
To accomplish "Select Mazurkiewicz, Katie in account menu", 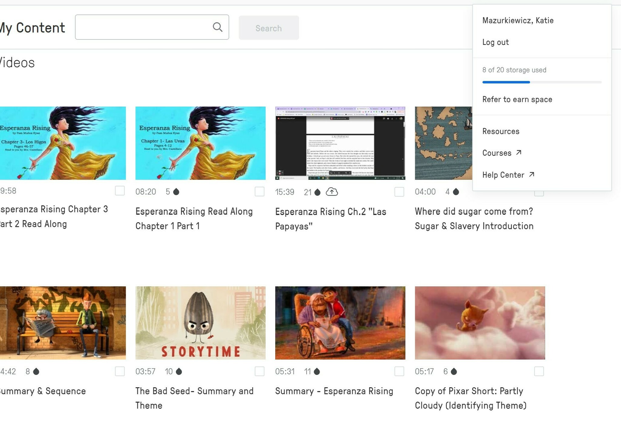I will 518,20.
